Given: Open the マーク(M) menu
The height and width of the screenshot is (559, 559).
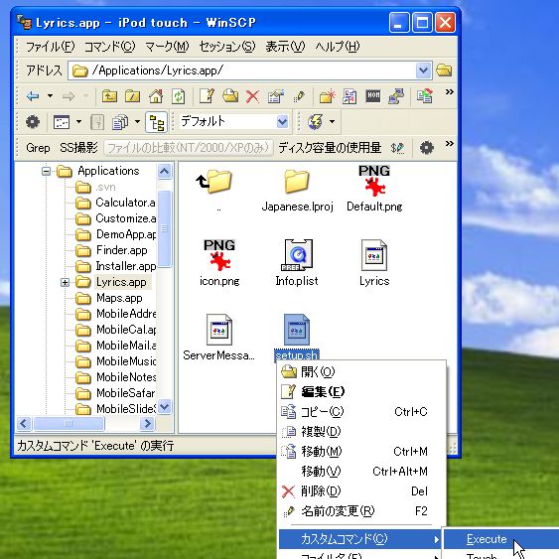Looking at the screenshot, I should [x=167, y=47].
